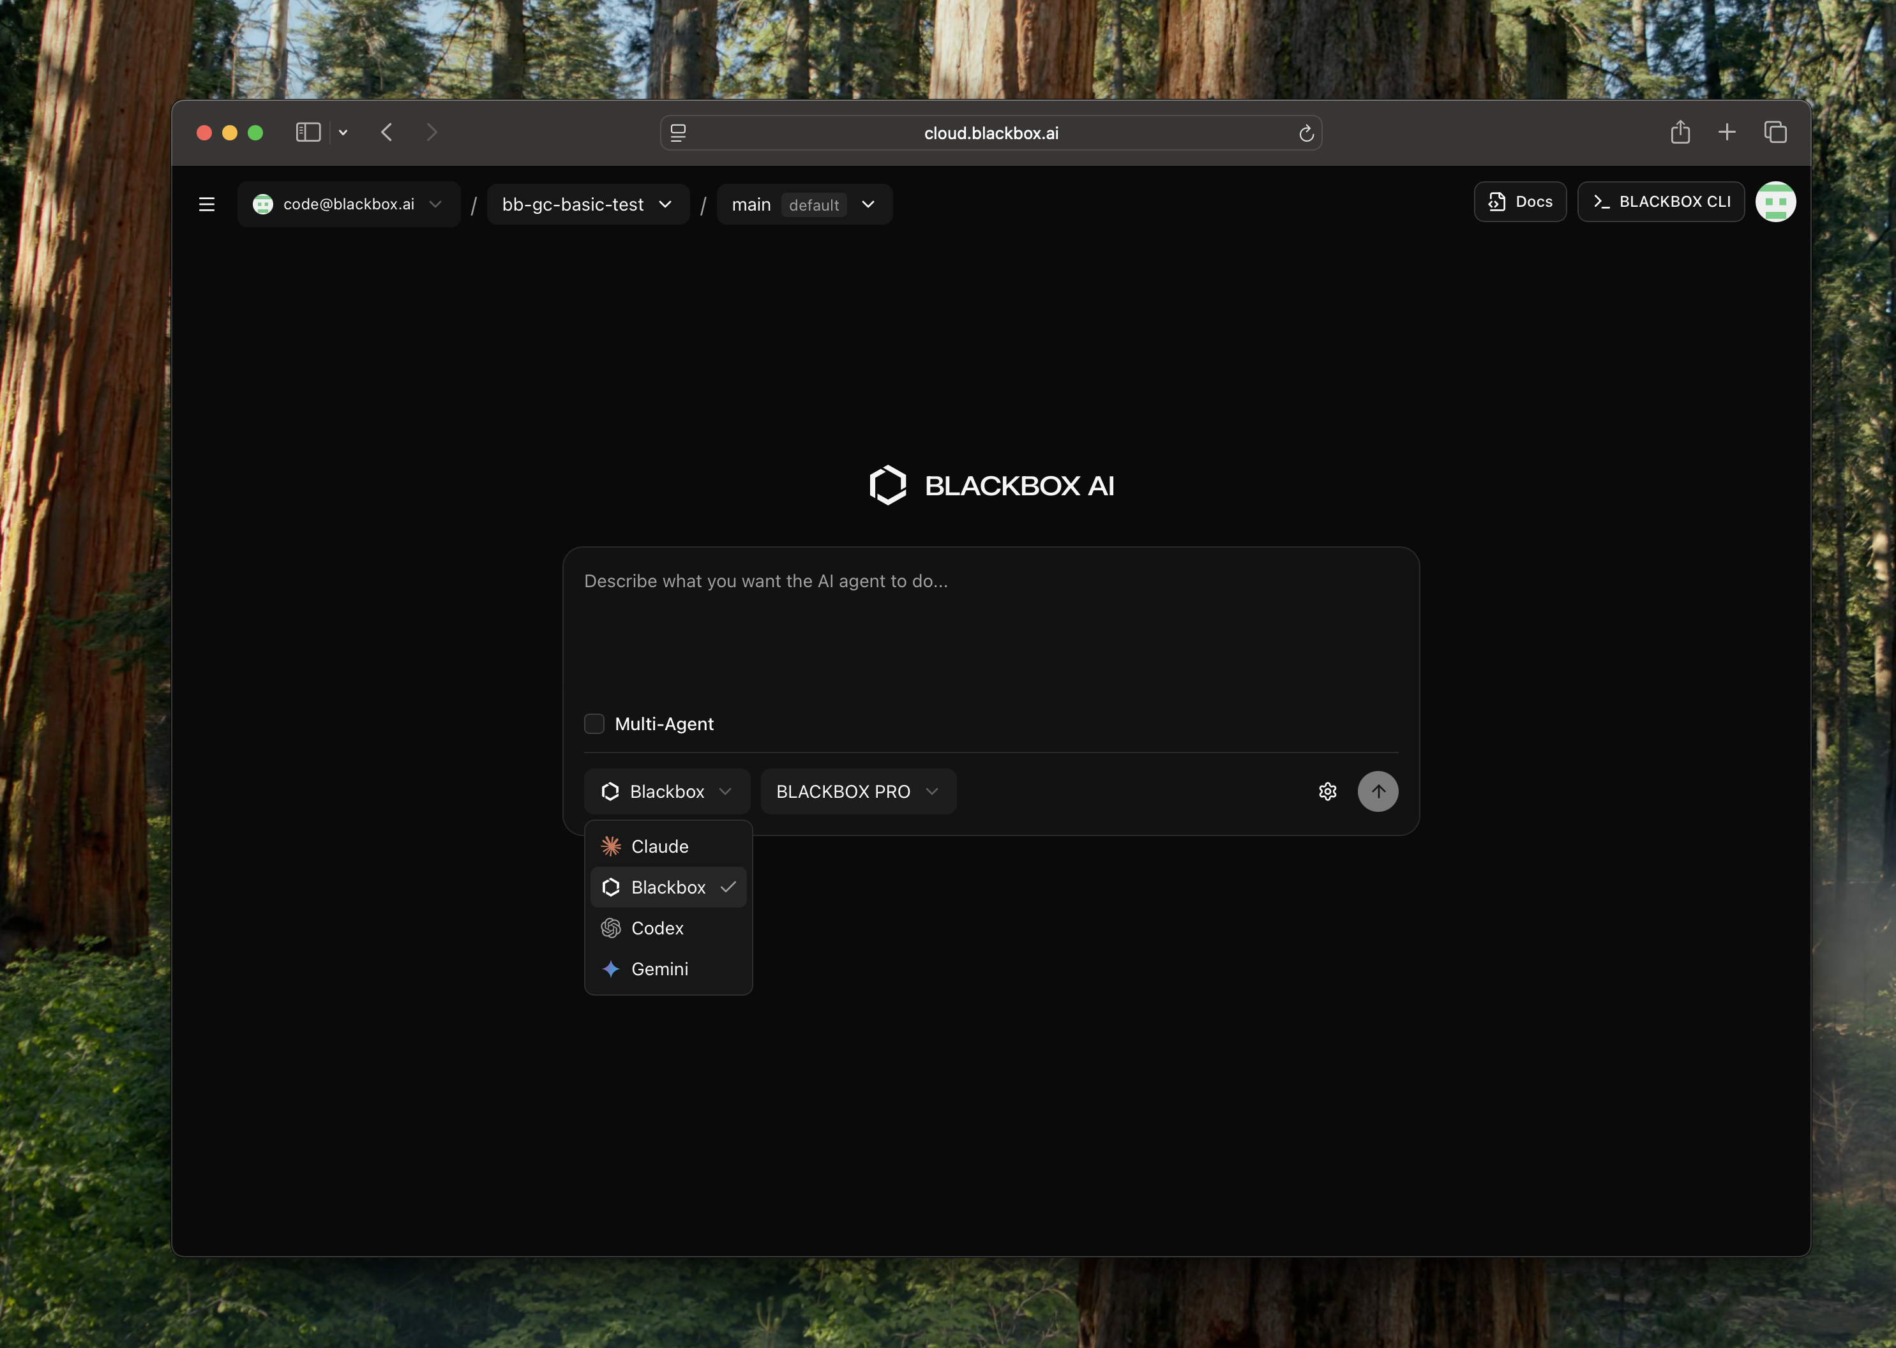Toggle the Safari sidebar
The image size is (1896, 1348).
tap(308, 132)
